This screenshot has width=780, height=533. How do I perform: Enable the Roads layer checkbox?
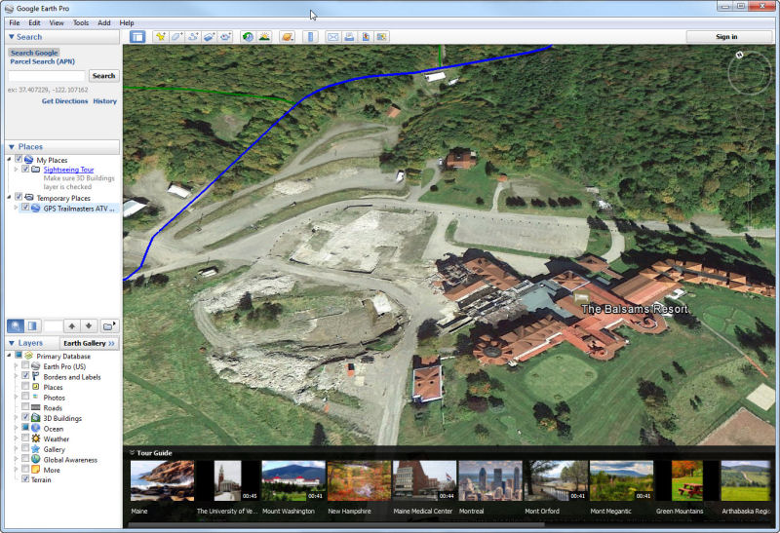pyautogui.click(x=25, y=407)
